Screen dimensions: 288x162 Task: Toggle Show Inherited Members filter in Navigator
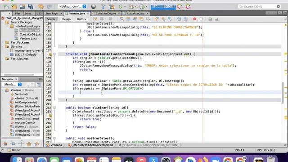click(5, 144)
